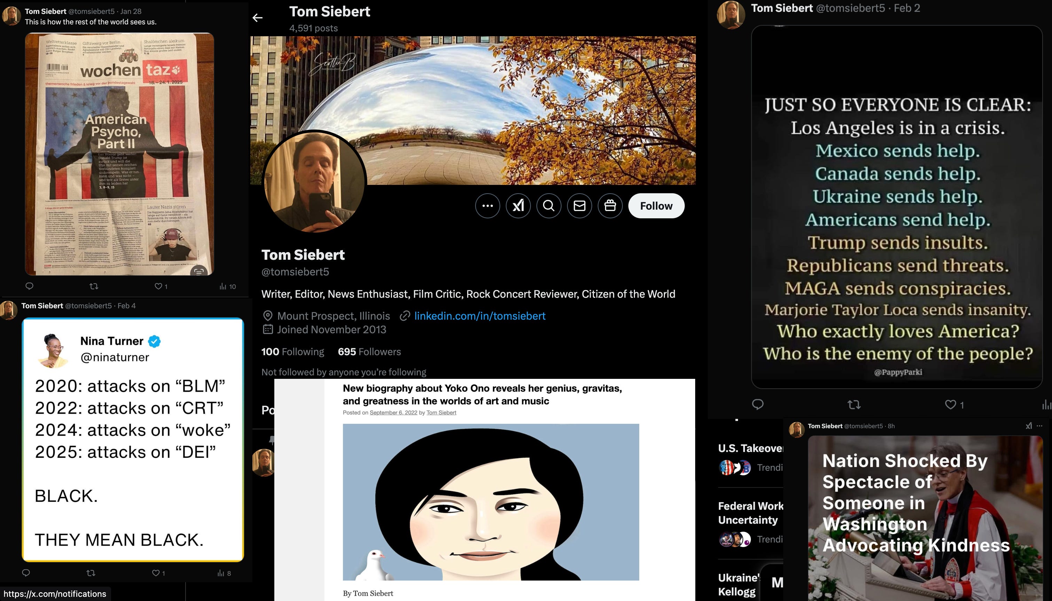The image size is (1052, 601).
Task: Click the 4,591 posts count in the header
Action: (314, 28)
